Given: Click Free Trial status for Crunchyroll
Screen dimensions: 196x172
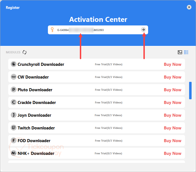Looking at the screenshot, I should coord(109,64).
